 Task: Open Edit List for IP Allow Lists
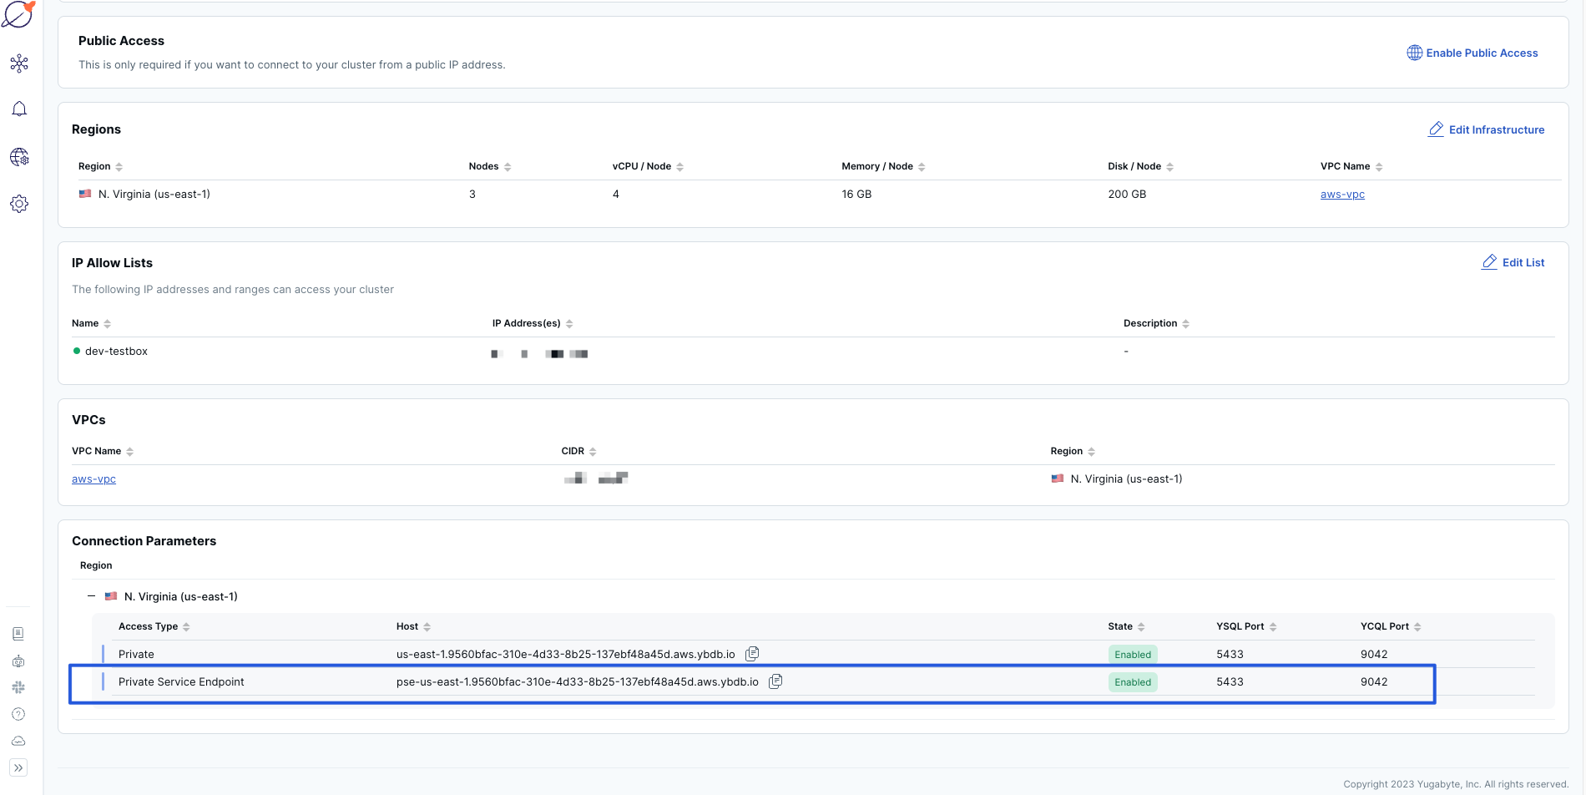[x=1513, y=262]
